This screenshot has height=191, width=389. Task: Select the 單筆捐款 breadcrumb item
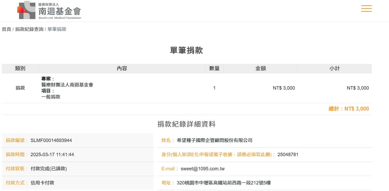[x=57, y=29]
